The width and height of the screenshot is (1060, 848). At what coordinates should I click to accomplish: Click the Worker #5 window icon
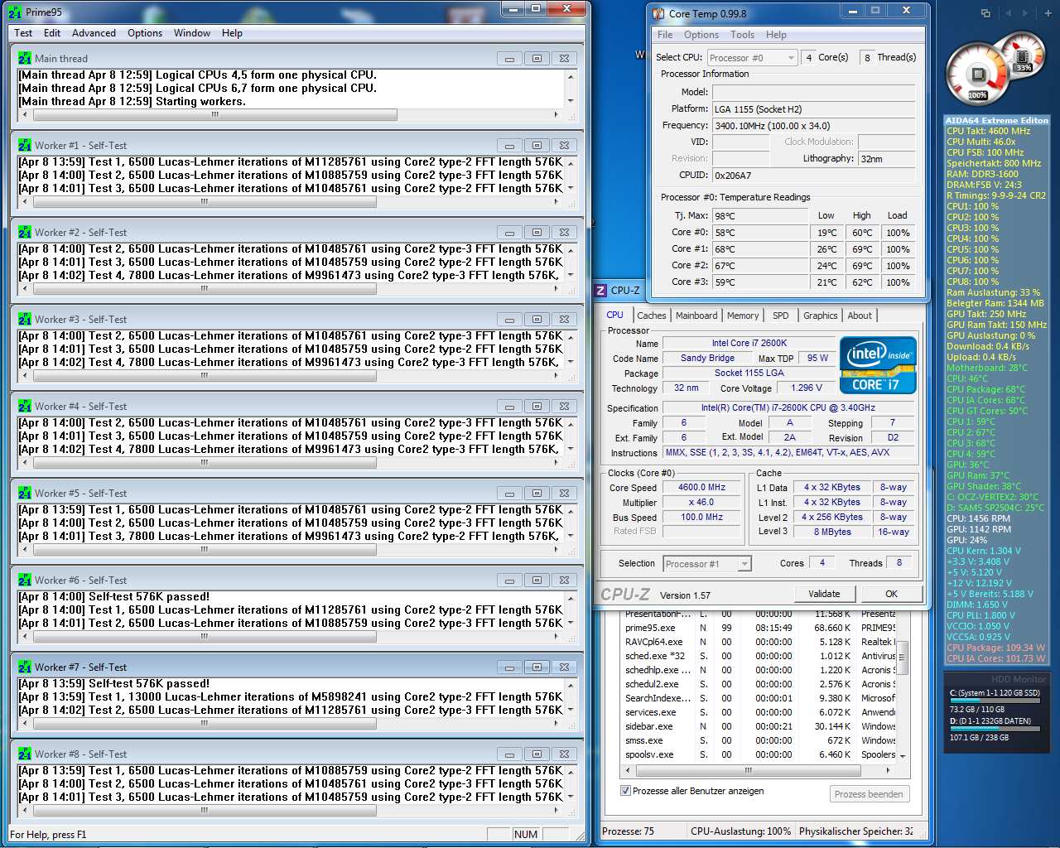pos(24,494)
